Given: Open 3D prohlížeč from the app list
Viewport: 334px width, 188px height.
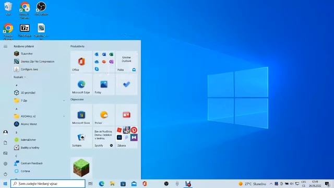Looking at the screenshot, I should click(25, 93).
